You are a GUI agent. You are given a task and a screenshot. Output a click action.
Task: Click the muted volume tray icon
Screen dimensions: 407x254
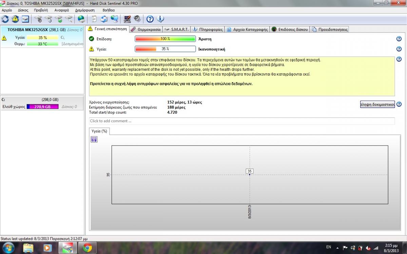pos(368,248)
